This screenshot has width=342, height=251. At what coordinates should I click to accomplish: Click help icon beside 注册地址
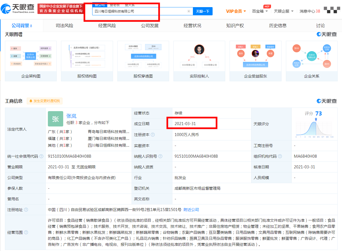26,210
